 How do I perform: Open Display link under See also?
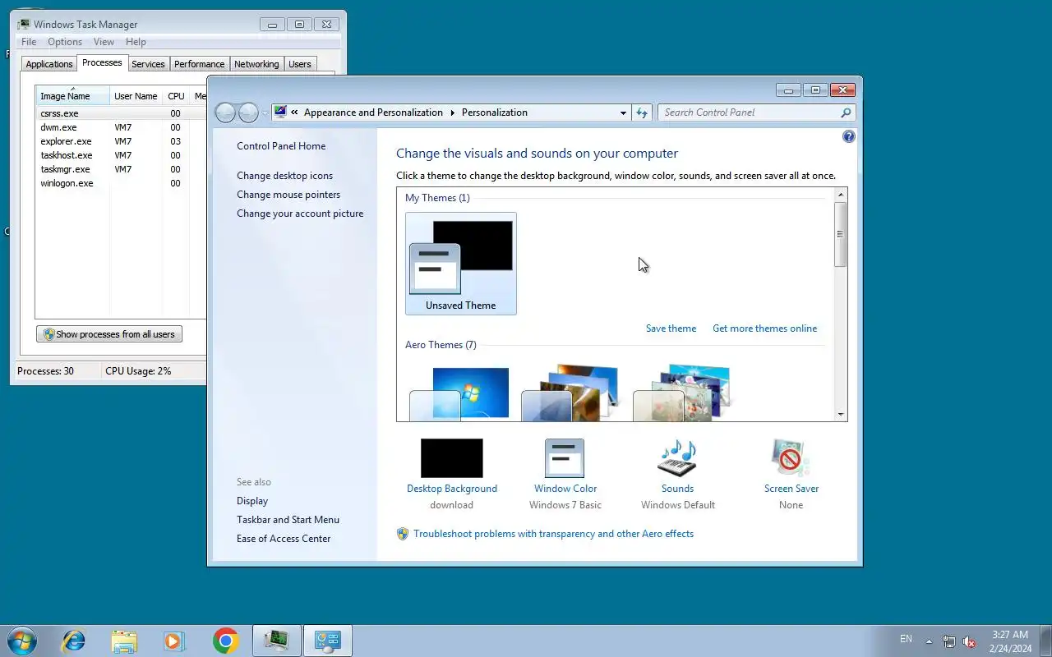tap(252, 501)
